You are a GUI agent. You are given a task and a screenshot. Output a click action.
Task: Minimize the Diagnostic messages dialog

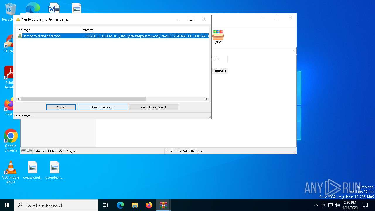pyautogui.click(x=178, y=19)
